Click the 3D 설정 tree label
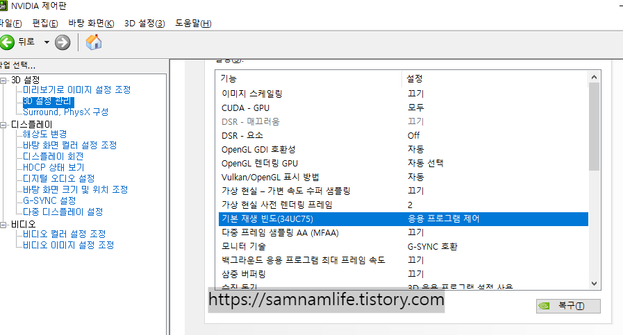The width and height of the screenshot is (623, 335). pos(26,80)
